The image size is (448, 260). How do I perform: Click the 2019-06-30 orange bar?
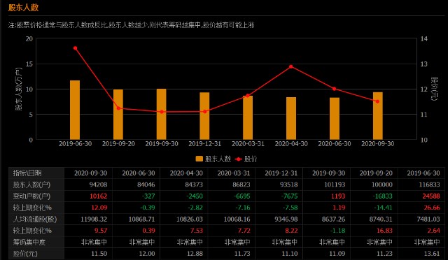pos(75,110)
